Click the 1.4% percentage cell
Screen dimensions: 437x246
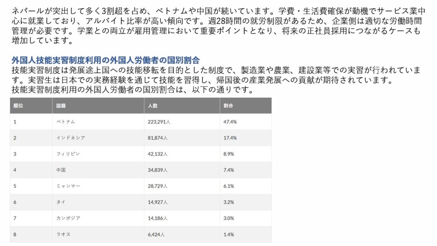[x=245, y=234]
